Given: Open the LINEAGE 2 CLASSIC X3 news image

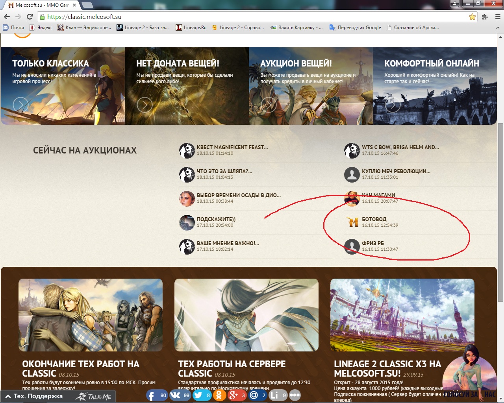Looking at the screenshot, I should click(402, 315).
